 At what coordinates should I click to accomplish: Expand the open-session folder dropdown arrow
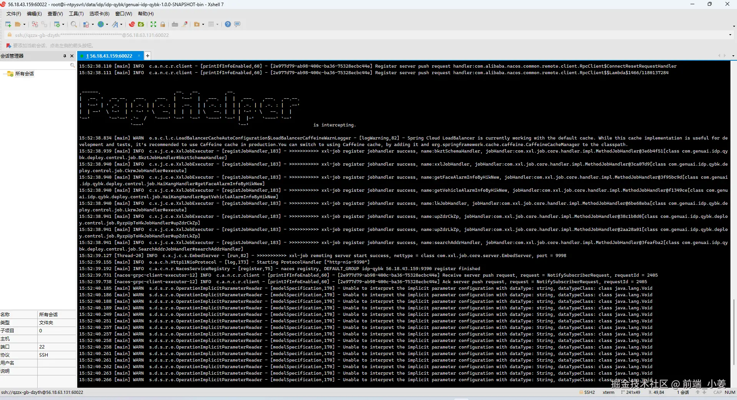click(24, 25)
